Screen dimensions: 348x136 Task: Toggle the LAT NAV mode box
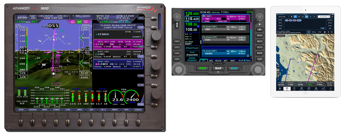73,22
